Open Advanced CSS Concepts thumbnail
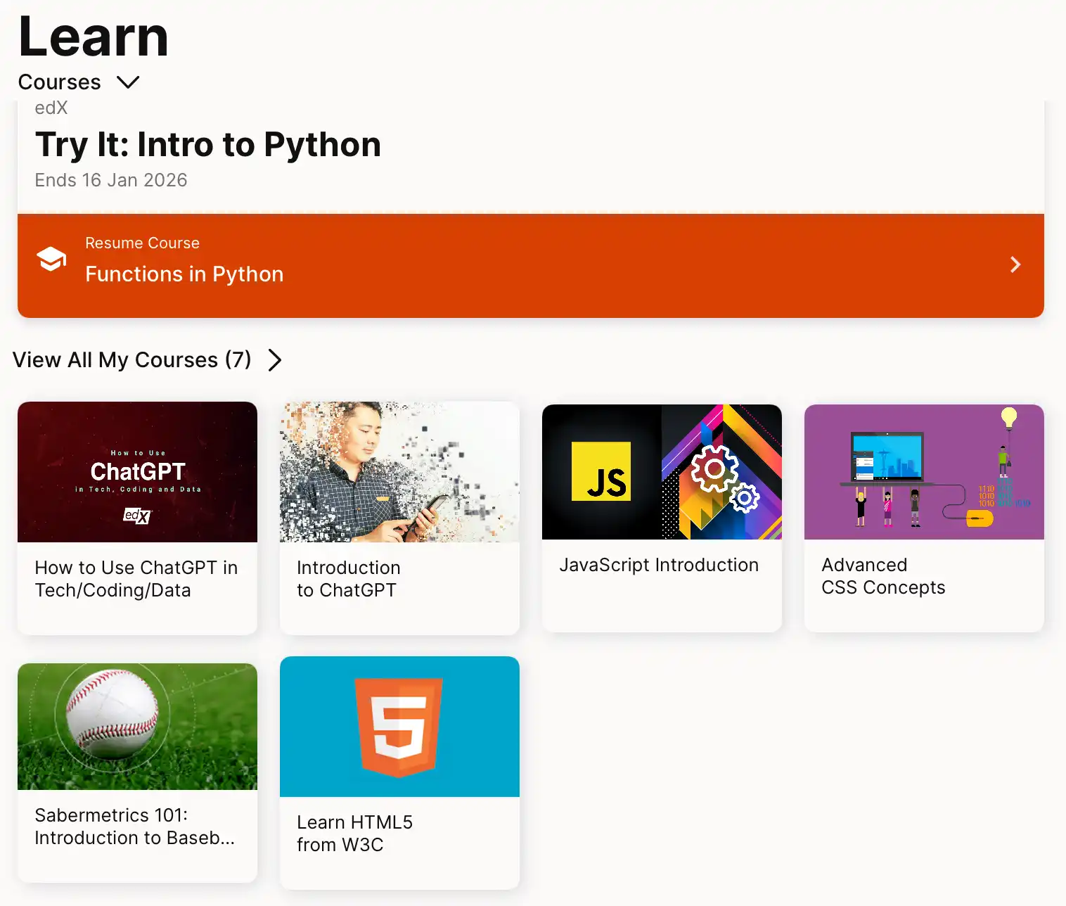The image size is (1066, 906). coord(924,472)
